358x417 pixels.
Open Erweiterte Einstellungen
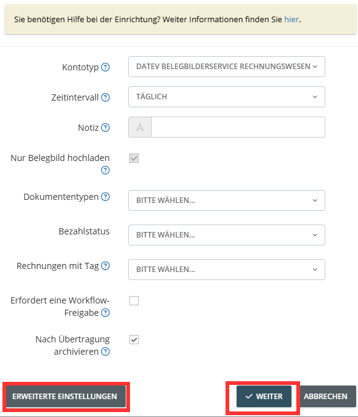click(x=65, y=396)
